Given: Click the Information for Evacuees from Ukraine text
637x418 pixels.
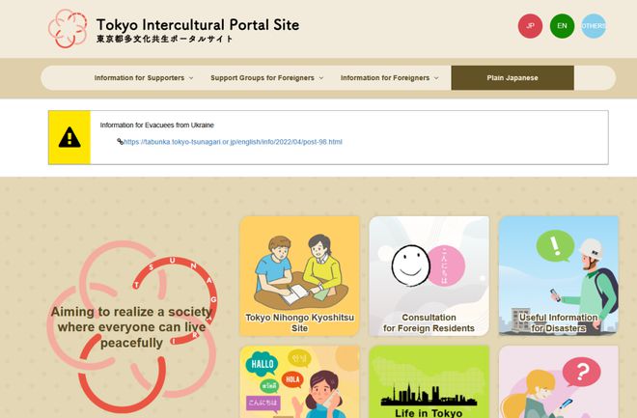Looking at the screenshot, I should pos(156,125).
